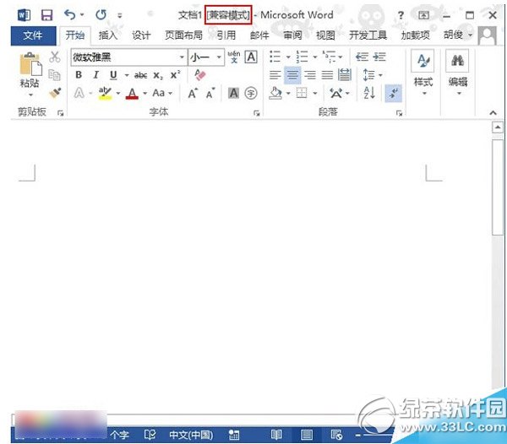
Task: Click the Word application icon
Action: [x=25, y=15]
